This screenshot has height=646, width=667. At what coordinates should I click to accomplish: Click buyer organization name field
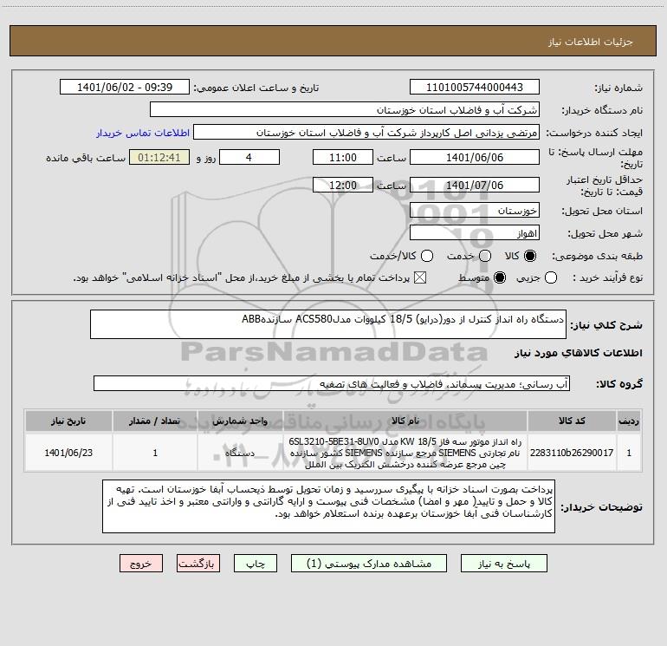pos(345,110)
